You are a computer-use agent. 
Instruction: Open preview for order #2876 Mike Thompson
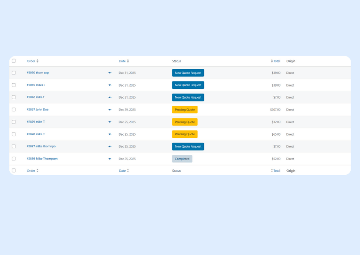coord(110,159)
